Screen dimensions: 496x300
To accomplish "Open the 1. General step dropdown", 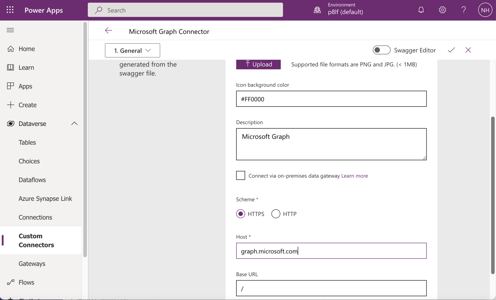I will point(132,51).
